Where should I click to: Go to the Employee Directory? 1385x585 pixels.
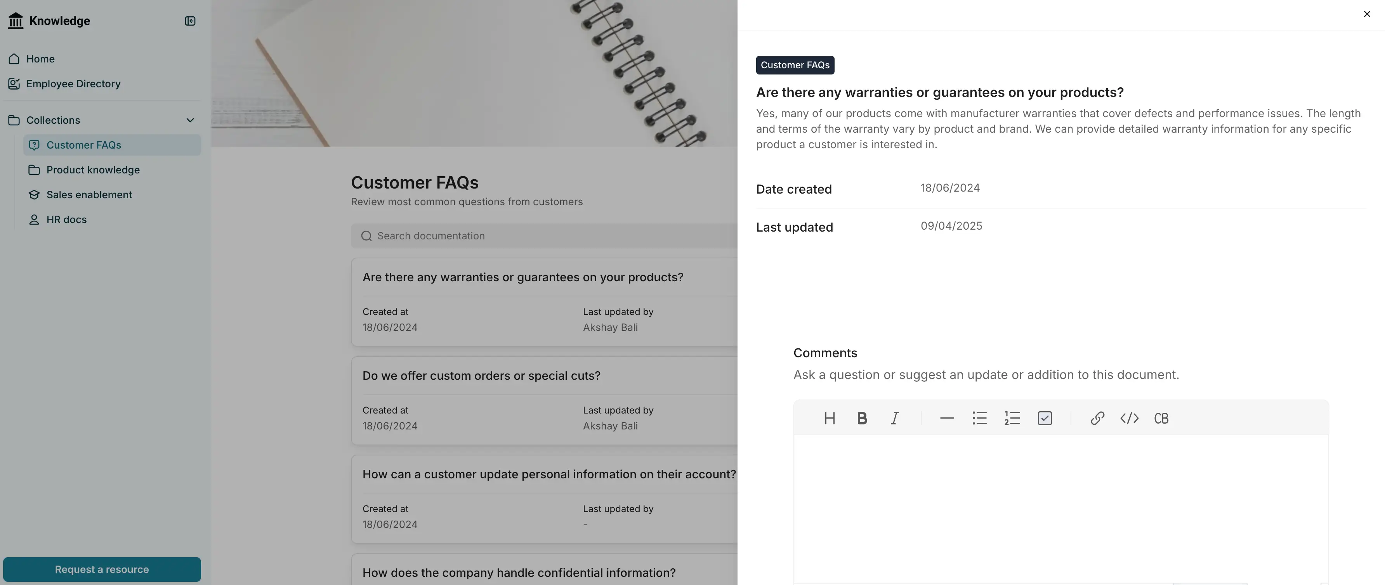point(74,83)
